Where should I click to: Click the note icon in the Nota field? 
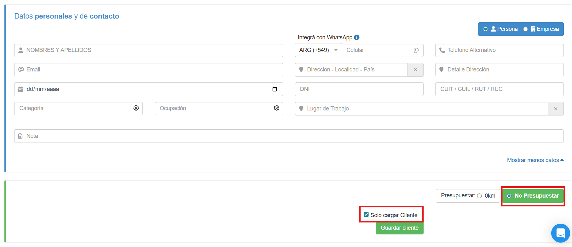(20, 136)
